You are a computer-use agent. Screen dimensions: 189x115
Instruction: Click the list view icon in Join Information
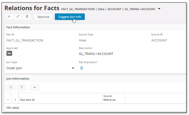(11, 87)
